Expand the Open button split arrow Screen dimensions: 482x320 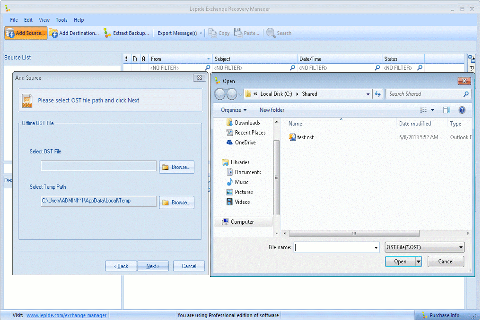(418, 261)
